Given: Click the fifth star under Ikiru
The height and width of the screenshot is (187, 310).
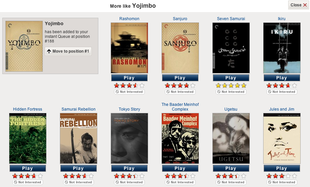Looking at the screenshot, I should click(294, 85).
